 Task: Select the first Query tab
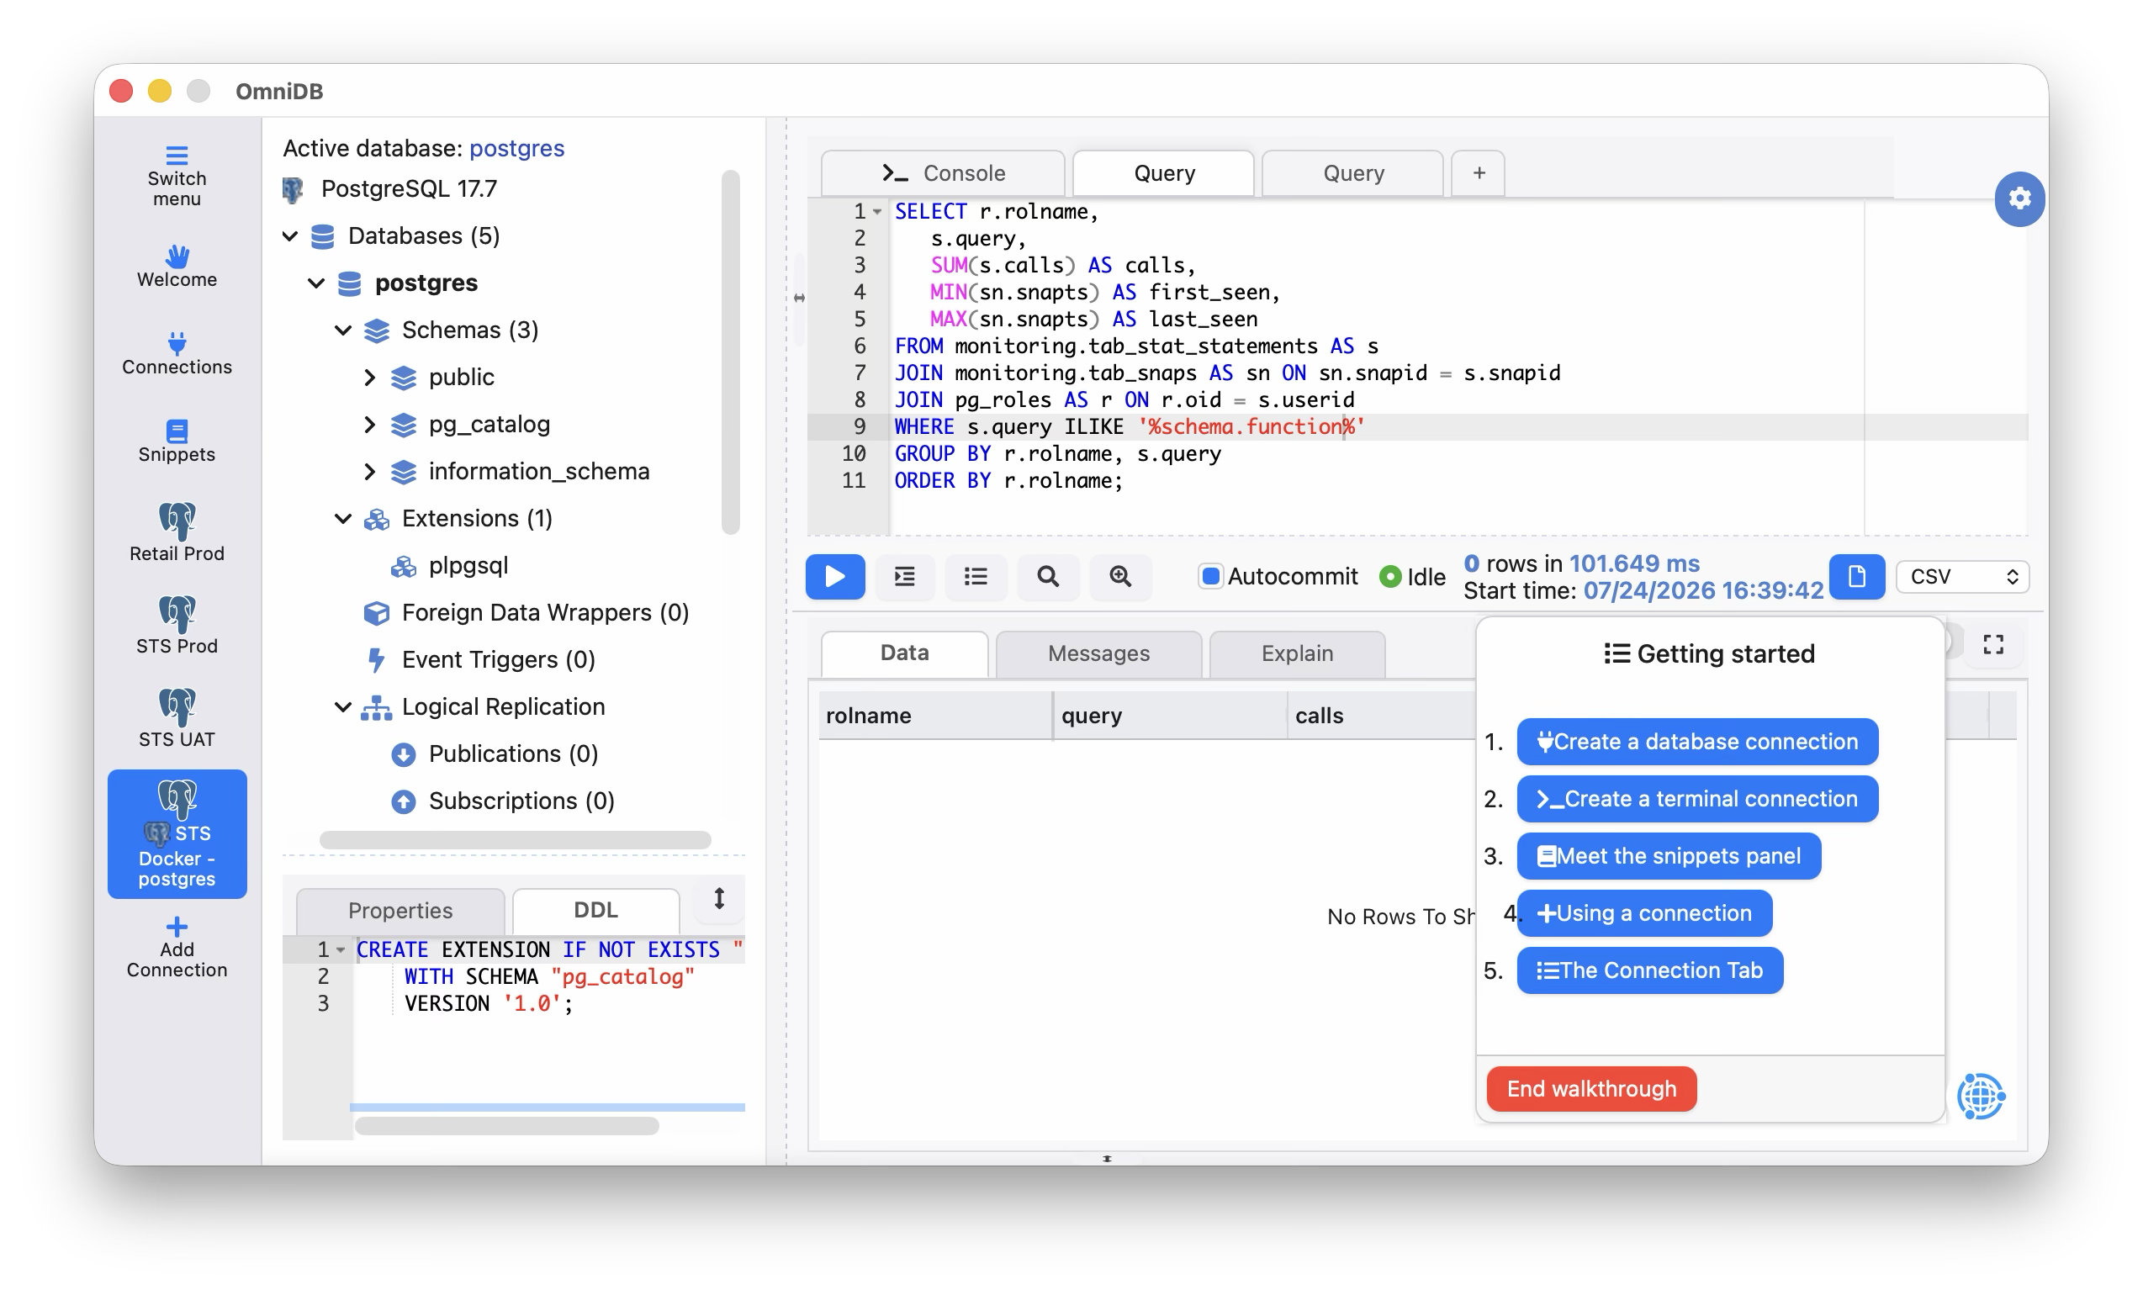coord(1163,173)
